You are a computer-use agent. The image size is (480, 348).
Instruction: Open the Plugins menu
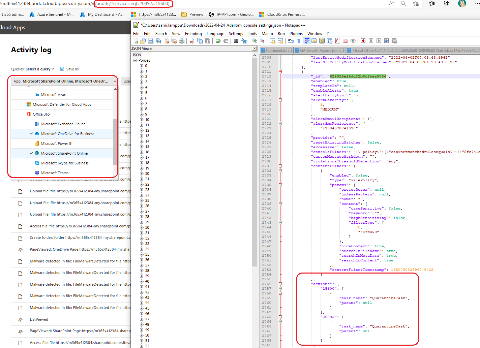[x=296, y=34]
